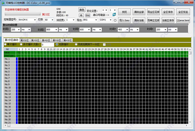Select the 无限循环 radio option
The width and height of the screenshot is (195, 131).
click(x=57, y=44)
